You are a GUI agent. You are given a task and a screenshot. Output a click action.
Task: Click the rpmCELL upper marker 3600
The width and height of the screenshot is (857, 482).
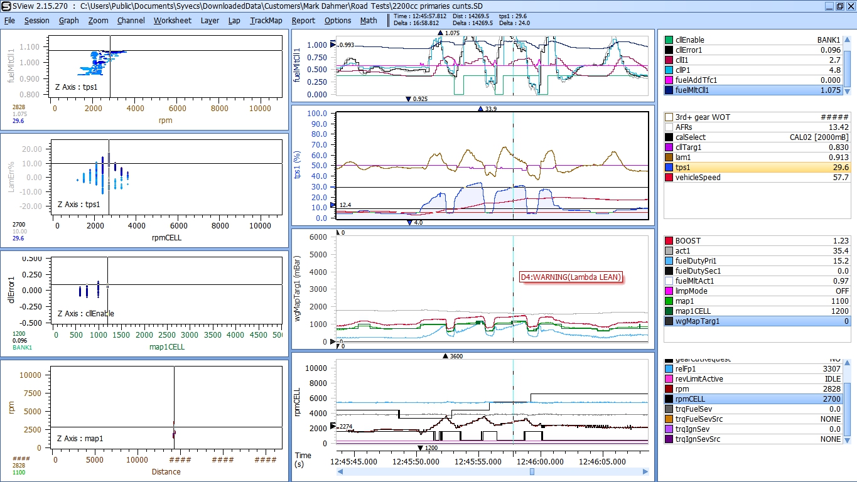tap(453, 356)
